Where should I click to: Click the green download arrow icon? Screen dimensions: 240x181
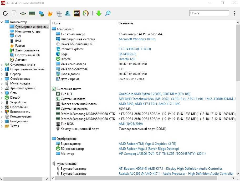pyautogui.click(x=99, y=13)
